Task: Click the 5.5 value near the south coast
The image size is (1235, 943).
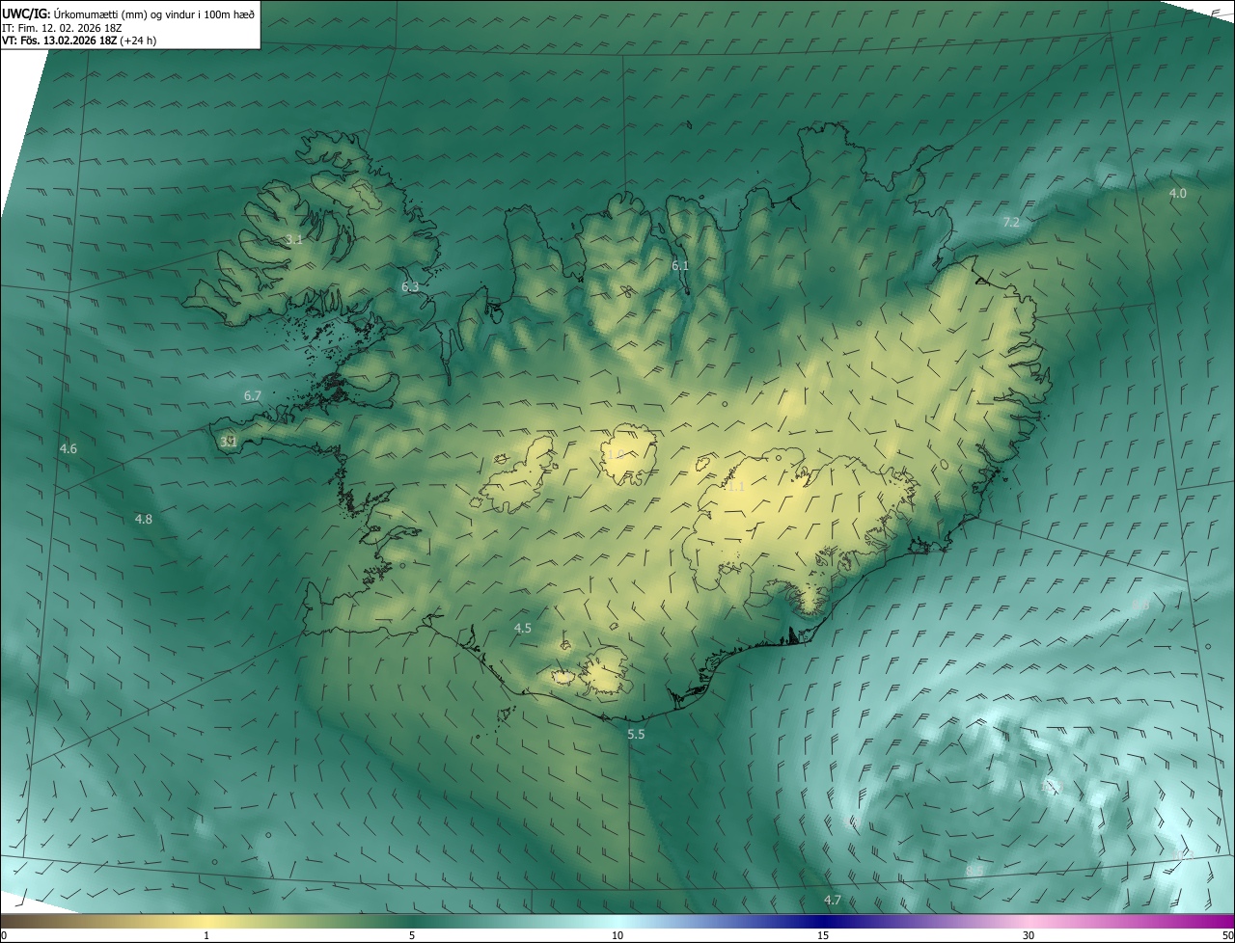Action: (x=636, y=734)
